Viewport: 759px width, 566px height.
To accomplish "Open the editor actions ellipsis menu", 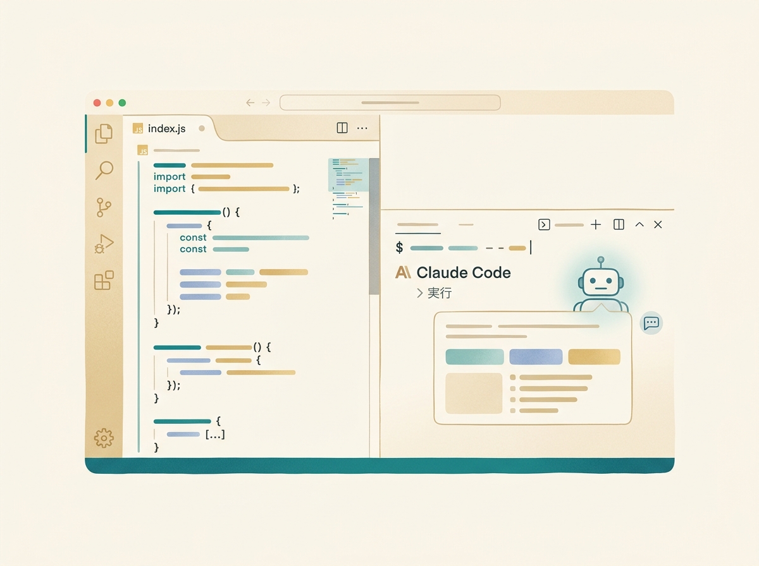I will [362, 128].
